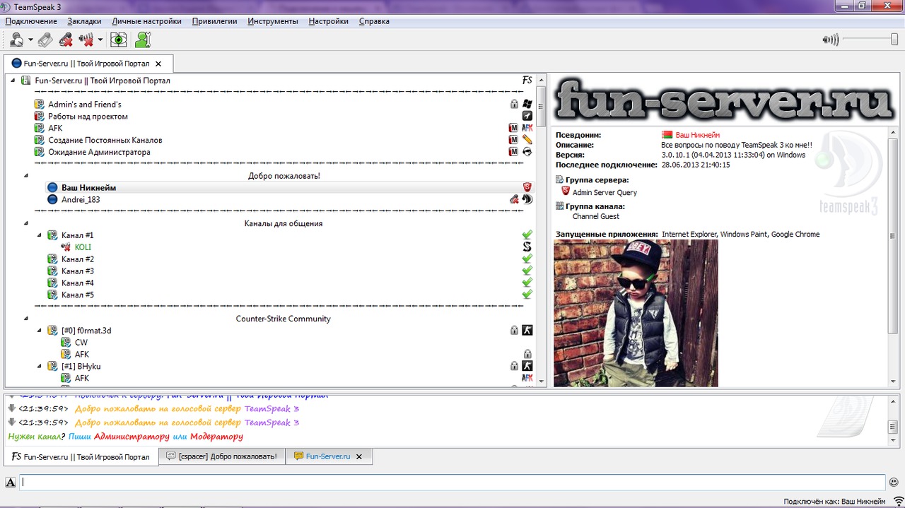The height and width of the screenshot is (508, 905).
Task: Switch to the [cspacer] Добро пожаловать! chat tab
Action: (222, 456)
